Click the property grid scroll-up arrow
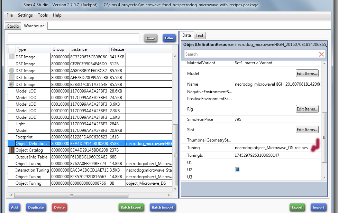The width and height of the screenshot is (338, 213). (x=324, y=64)
